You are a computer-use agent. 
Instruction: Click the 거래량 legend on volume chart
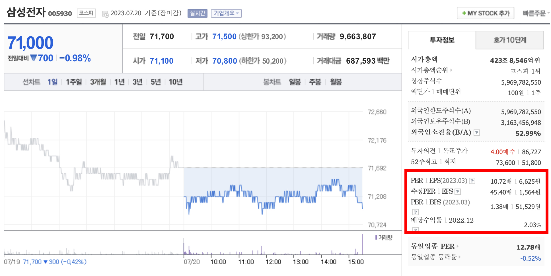pyautogui.click(x=384, y=237)
